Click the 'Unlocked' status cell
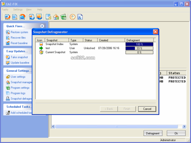191x143 pixels. click(x=89, y=48)
